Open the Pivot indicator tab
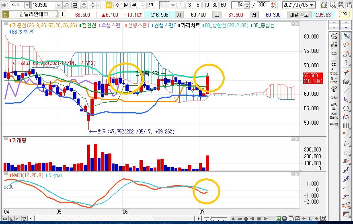The image size is (353, 224). coord(334,124)
